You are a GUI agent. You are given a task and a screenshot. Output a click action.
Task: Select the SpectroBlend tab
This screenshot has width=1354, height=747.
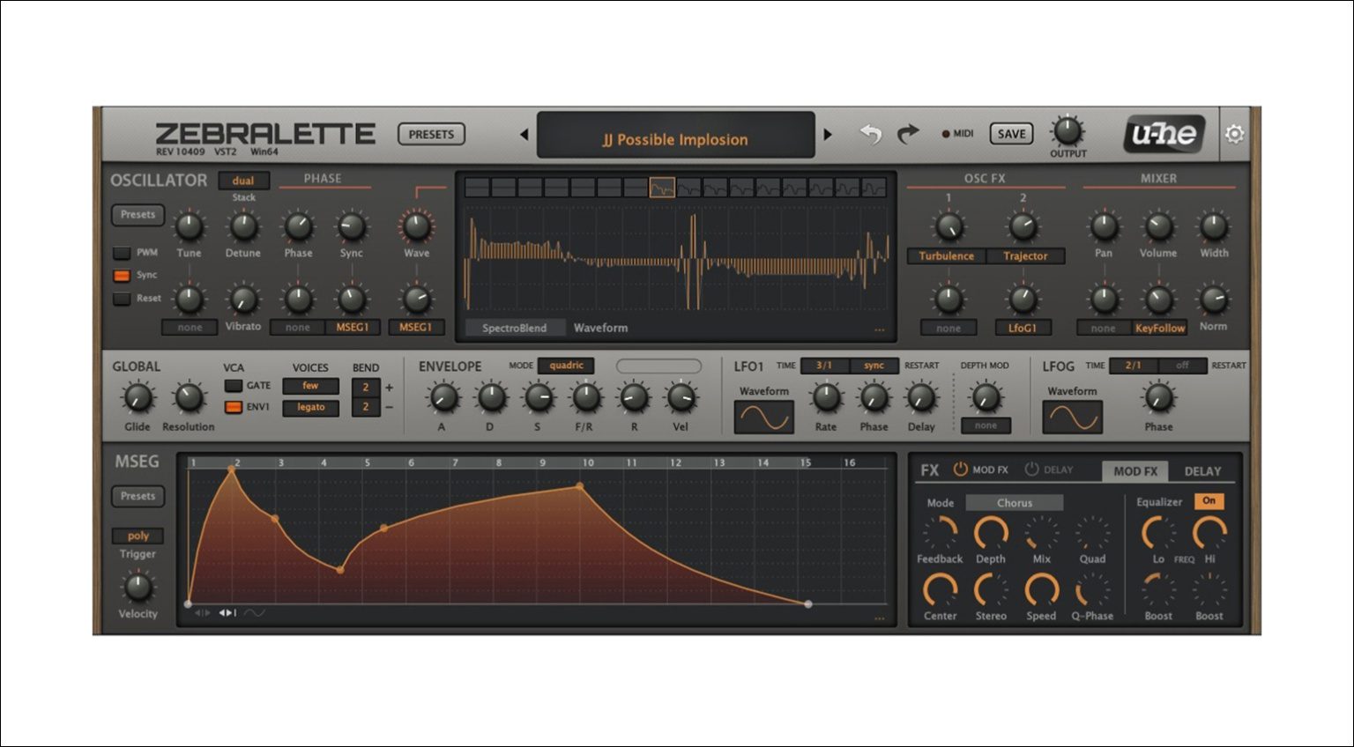click(516, 327)
